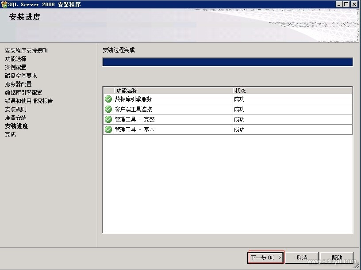
Task: Click 错误和使用情况报告 in sidebar
Action: pos(29,101)
